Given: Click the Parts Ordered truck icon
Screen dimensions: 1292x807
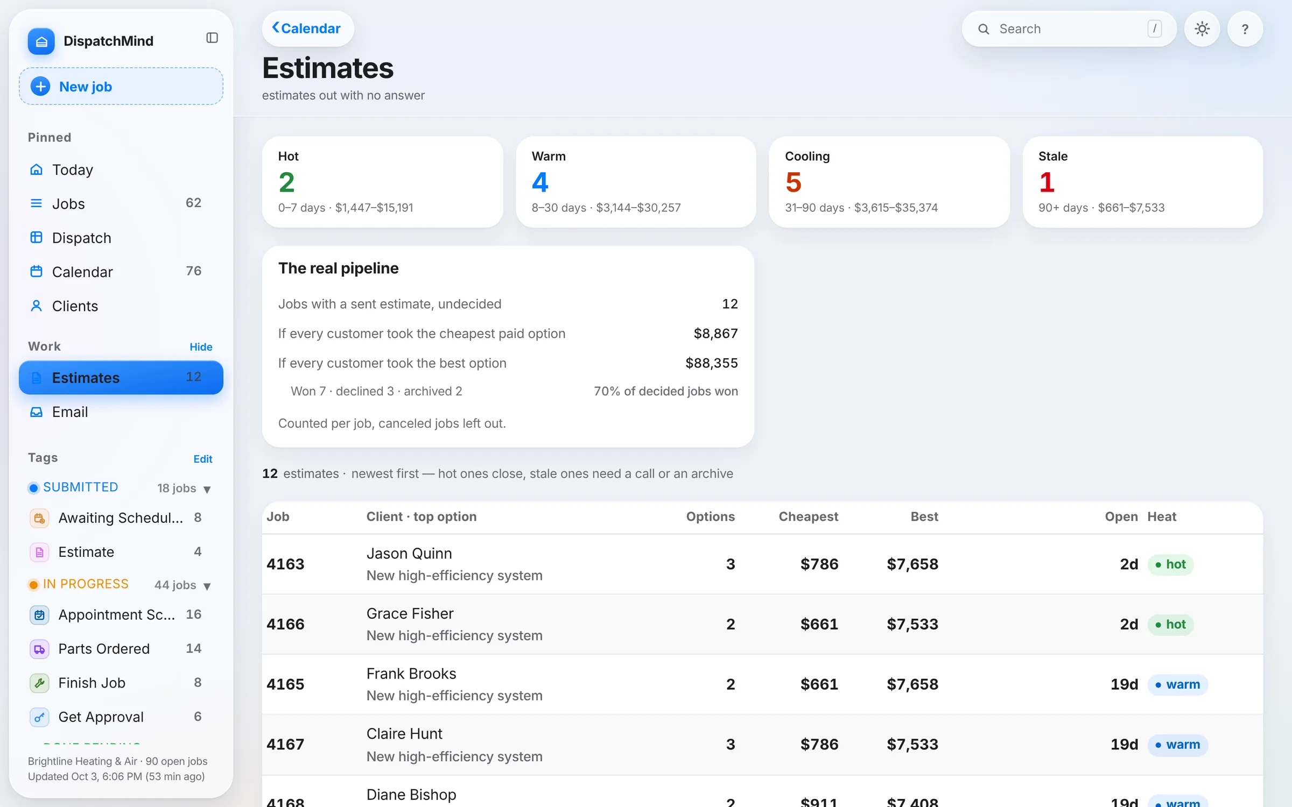Looking at the screenshot, I should click(39, 649).
